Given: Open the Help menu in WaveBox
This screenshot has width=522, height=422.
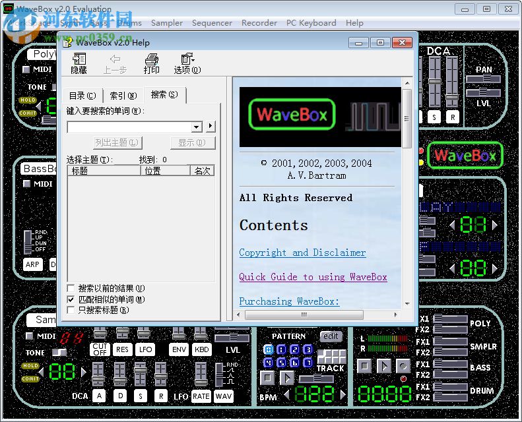Looking at the screenshot, I should (x=354, y=23).
